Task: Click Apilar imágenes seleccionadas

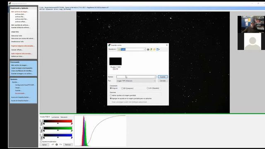Action: click(22, 54)
